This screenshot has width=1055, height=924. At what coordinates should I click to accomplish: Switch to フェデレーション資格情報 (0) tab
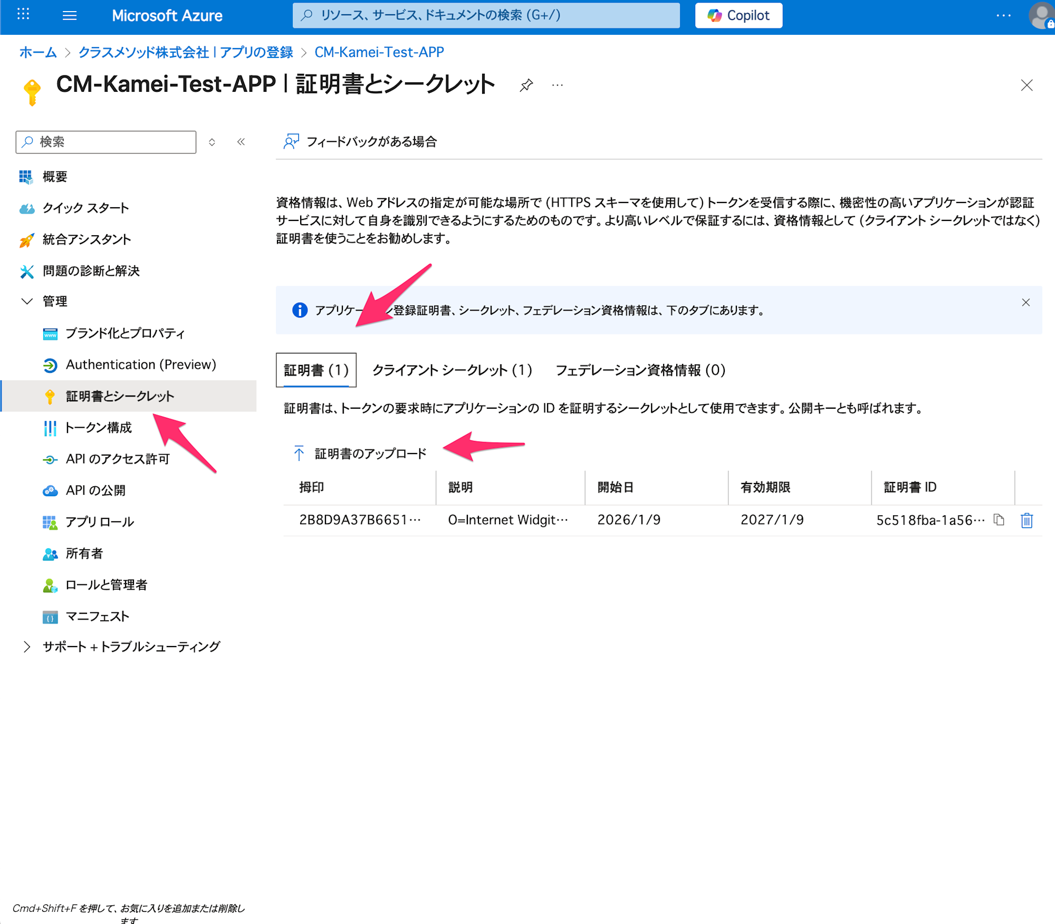tap(640, 370)
